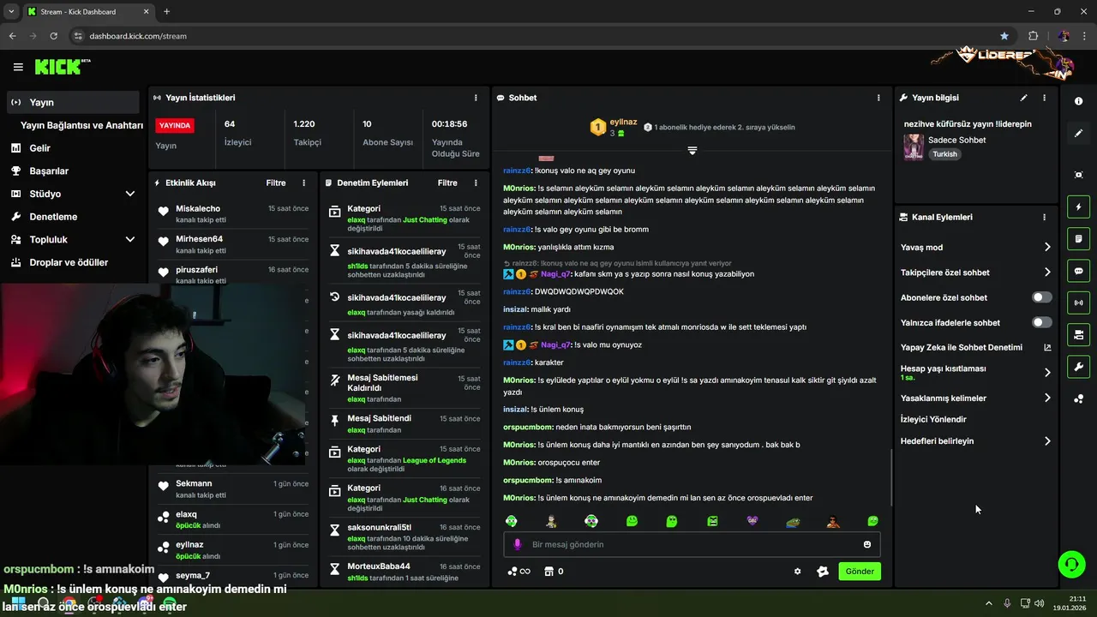Toggle the lightning bolt panel icon
Image resolution: width=1097 pixels, height=617 pixels.
click(x=1078, y=207)
